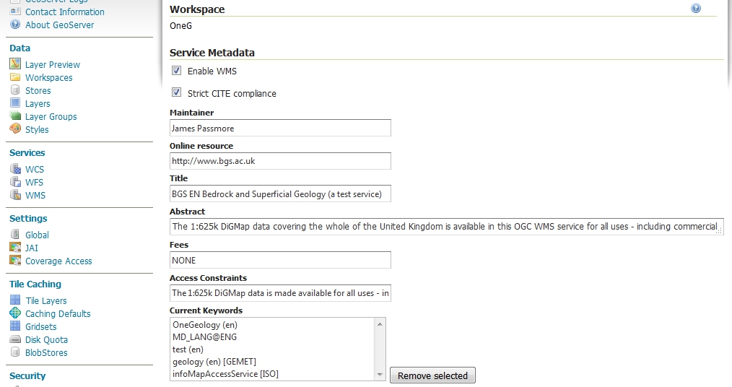Viewport: 732px width, 387px height.
Task: Click the BlobStores icon
Action: pyautogui.click(x=15, y=352)
